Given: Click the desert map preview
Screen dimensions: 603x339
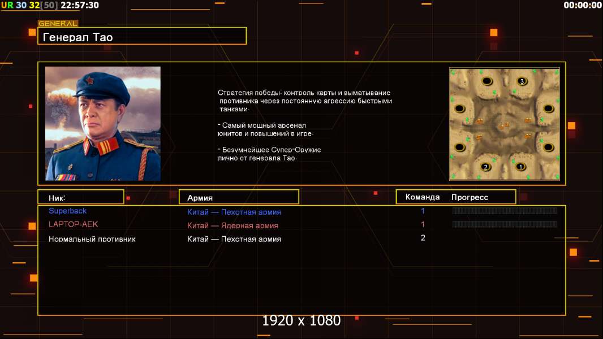Looking at the screenshot, I should pos(505,124).
